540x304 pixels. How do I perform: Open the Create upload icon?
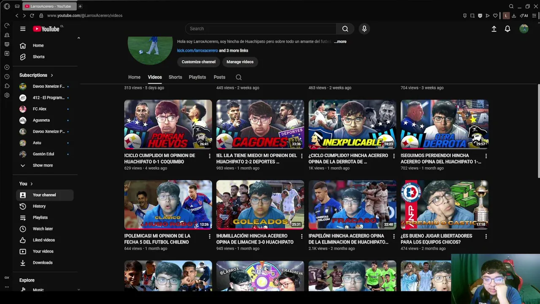pyautogui.click(x=494, y=29)
